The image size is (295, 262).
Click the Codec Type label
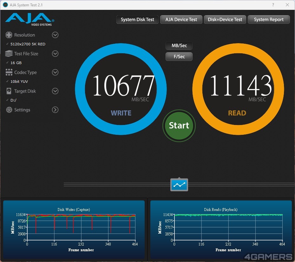[x=26, y=72]
